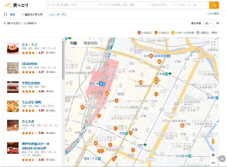Click the てんぷら 深町 tempura thumbnail
The height and width of the screenshot is (167, 227).
(13, 106)
